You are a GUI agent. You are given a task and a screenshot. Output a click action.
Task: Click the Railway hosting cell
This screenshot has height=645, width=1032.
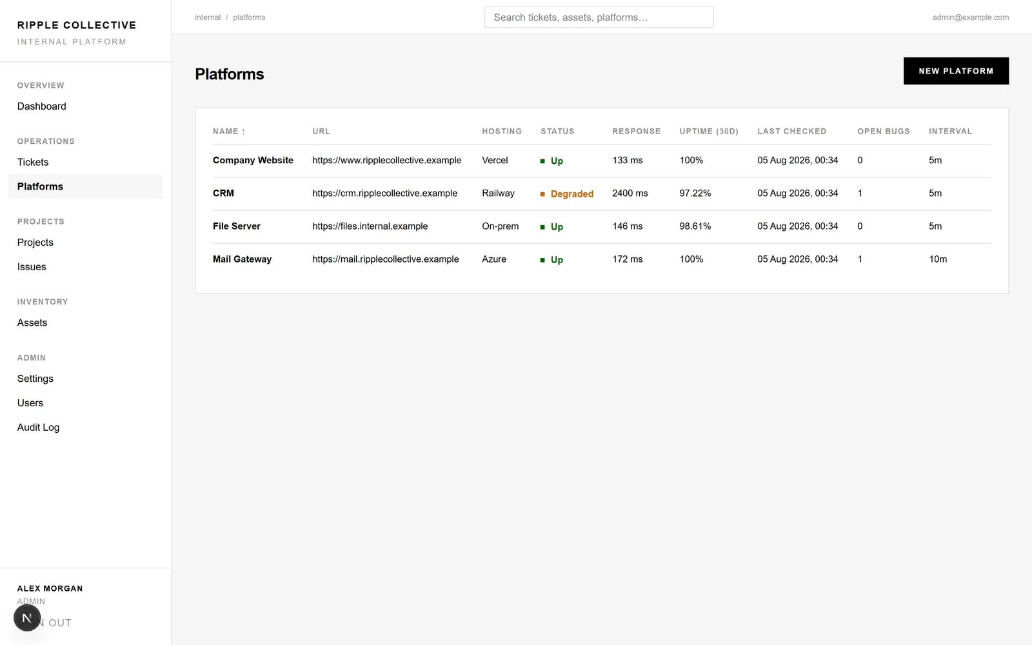click(x=498, y=193)
